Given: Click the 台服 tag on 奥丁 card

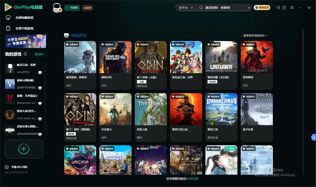Looking at the screenshot, I should (x=142, y=81).
